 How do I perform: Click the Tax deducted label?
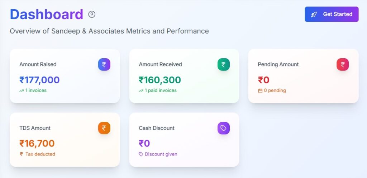[x=40, y=154]
